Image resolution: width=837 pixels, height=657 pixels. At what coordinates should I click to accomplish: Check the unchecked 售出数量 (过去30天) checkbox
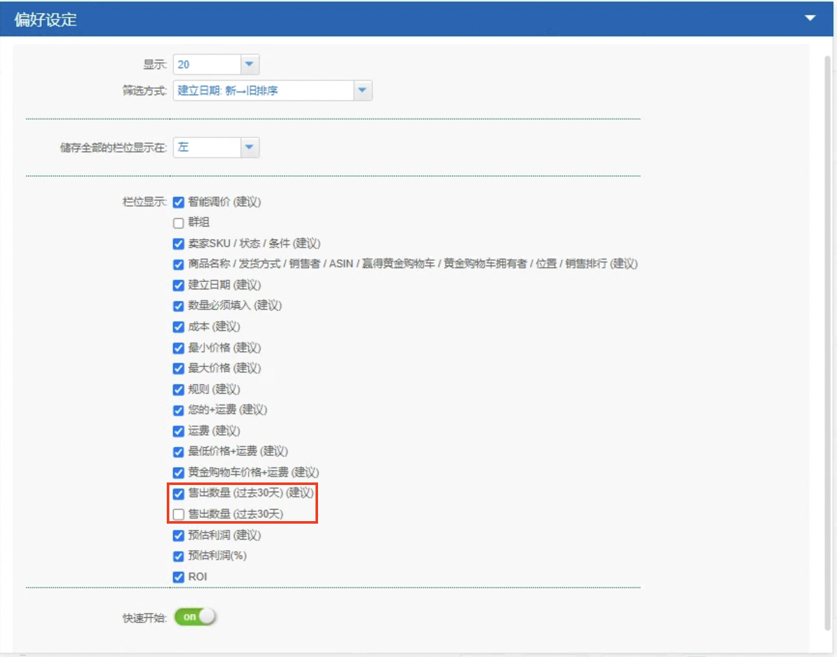[x=179, y=514]
